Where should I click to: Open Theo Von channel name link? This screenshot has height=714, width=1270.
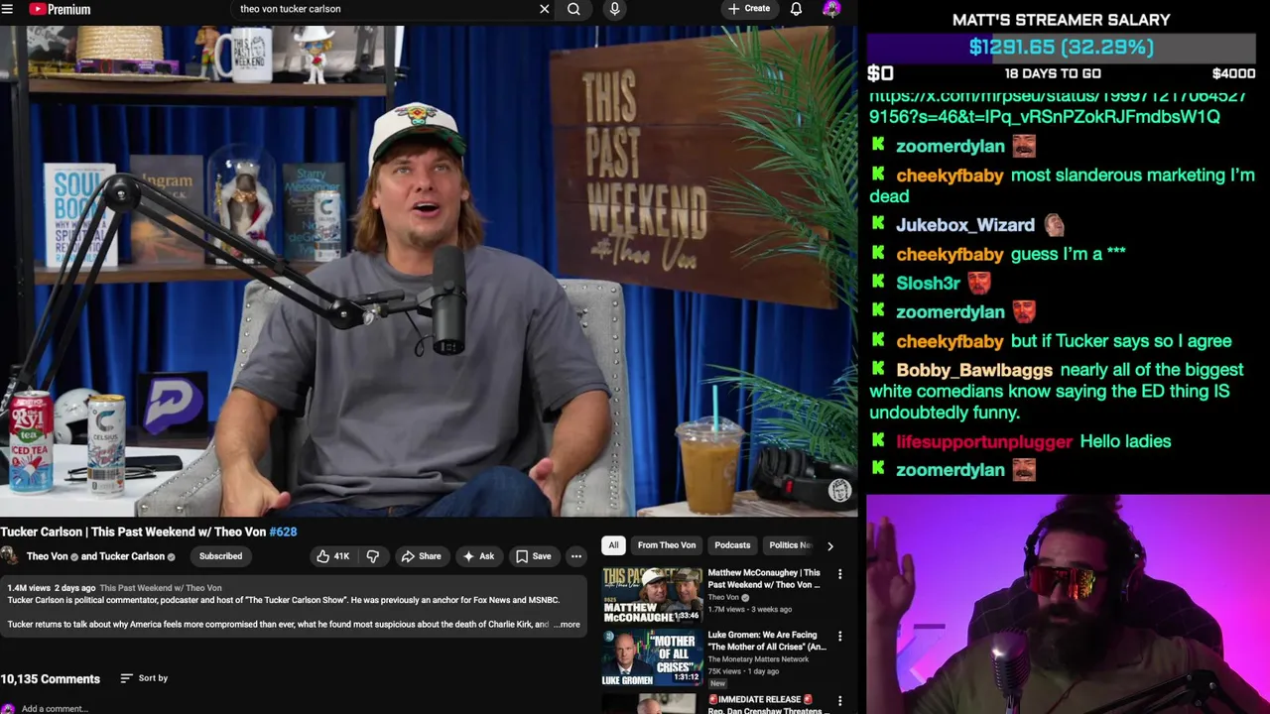pyautogui.click(x=47, y=556)
